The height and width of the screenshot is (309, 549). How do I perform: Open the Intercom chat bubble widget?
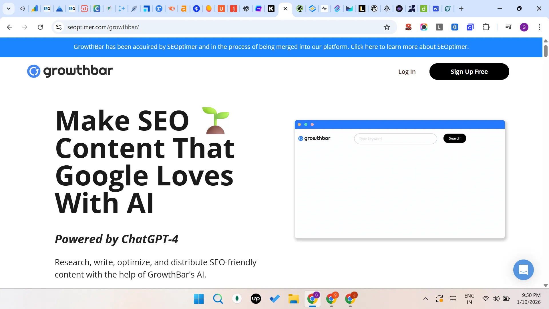[x=524, y=270]
